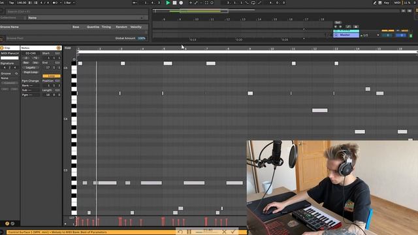Start playback with the green Play button
The height and width of the screenshot is (235, 418).
168,3
